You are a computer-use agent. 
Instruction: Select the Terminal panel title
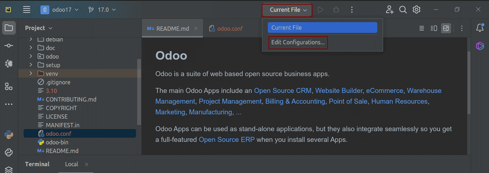(37, 164)
